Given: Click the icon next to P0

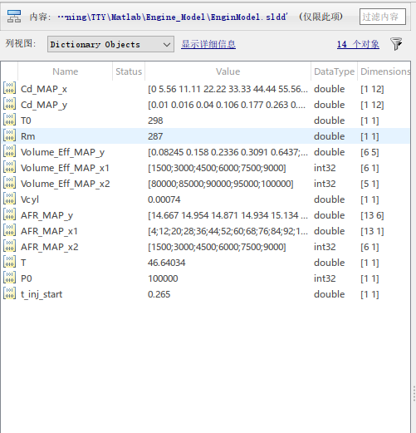Looking at the screenshot, I should click(9, 278).
